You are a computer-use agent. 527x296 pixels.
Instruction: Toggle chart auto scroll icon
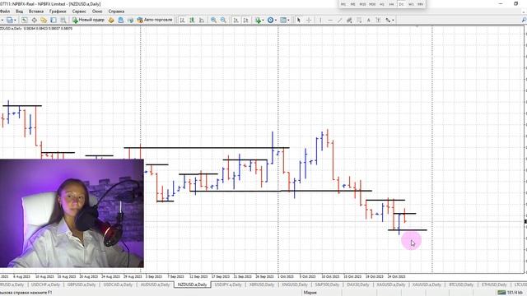tap(236, 20)
